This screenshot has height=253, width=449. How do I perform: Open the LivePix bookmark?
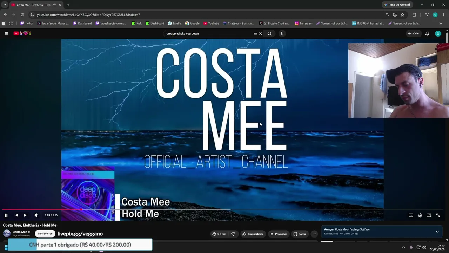click(x=175, y=24)
